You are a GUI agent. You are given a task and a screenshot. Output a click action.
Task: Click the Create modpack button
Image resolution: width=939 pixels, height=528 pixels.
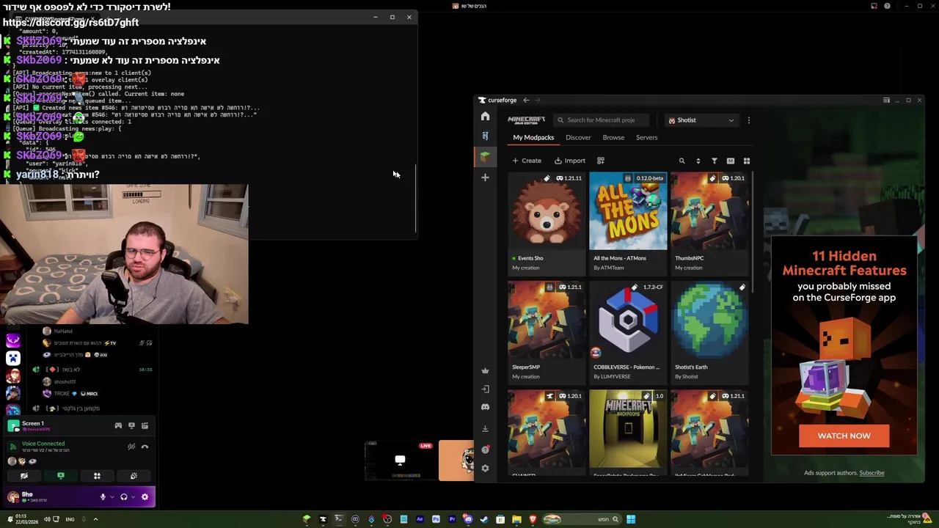point(527,161)
